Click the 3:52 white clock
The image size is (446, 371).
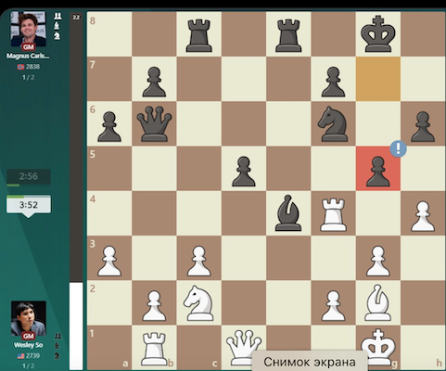tap(29, 205)
